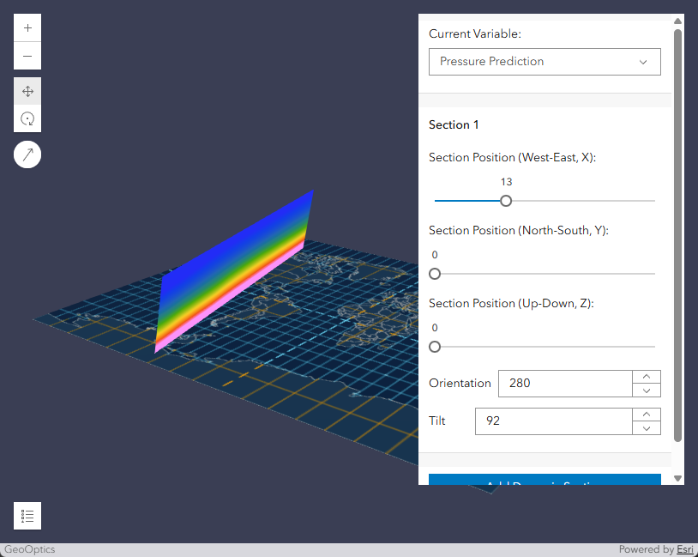Select the pan navigation tool
Image resolution: width=698 pixels, height=557 pixels.
pyautogui.click(x=27, y=91)
